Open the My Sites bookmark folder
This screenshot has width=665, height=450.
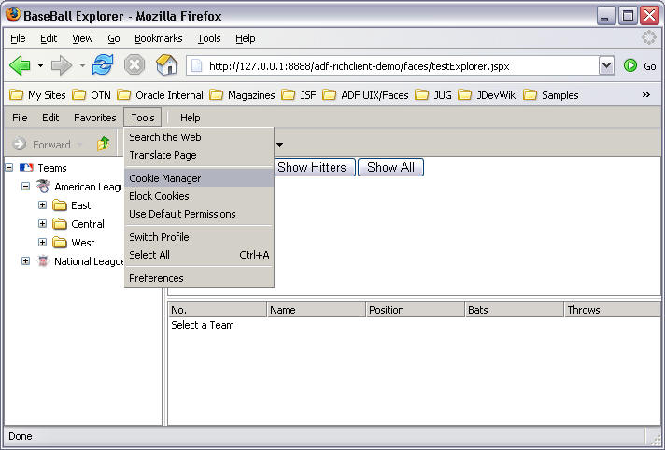tap(37, 95)
